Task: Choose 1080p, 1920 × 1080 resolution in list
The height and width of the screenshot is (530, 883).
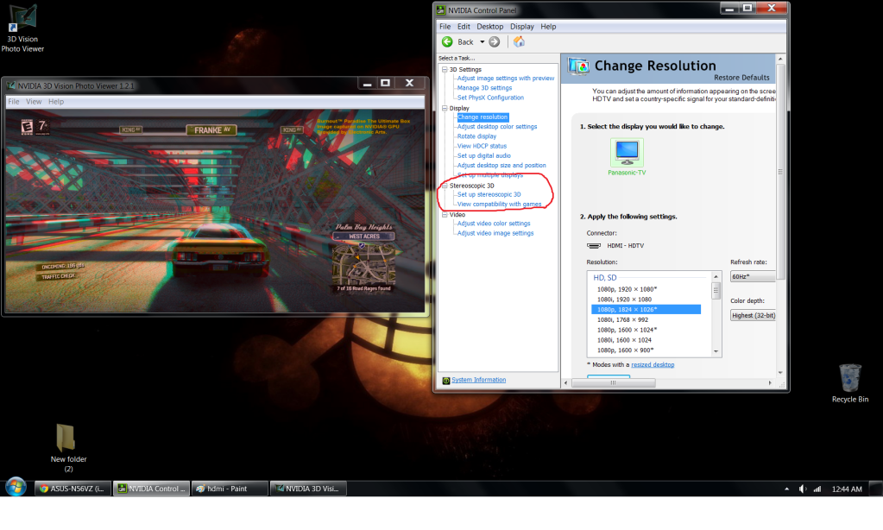Action: [x=627, y=288]
